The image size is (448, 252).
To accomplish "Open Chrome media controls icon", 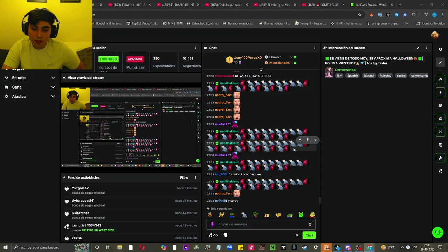I will (426, 15).
